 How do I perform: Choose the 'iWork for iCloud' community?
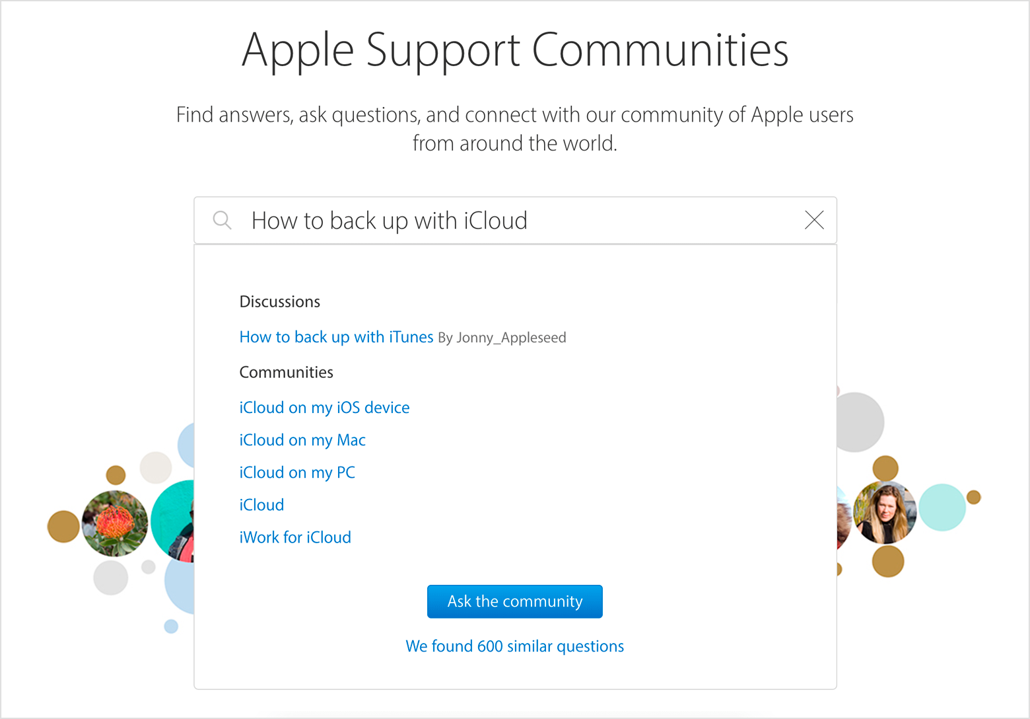tap(295, 537)
